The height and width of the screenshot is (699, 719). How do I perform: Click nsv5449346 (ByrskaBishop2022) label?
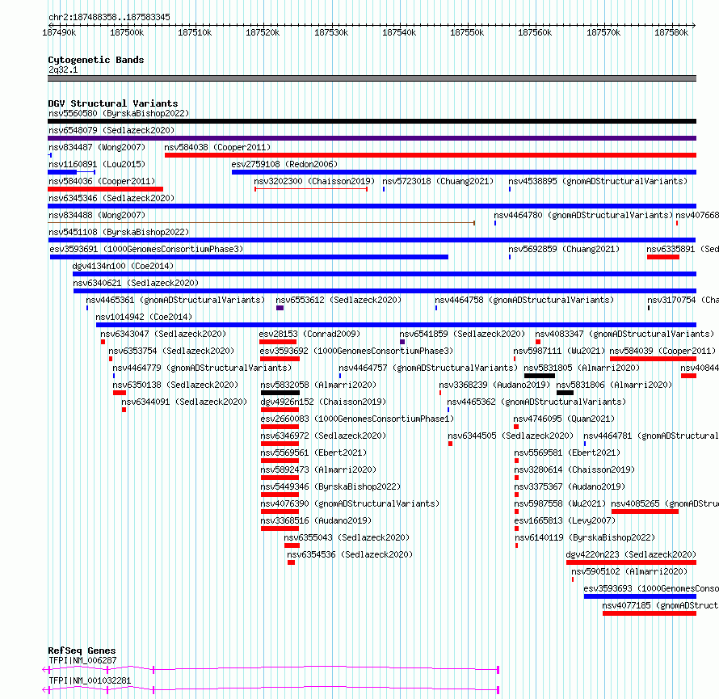[330, 486]
